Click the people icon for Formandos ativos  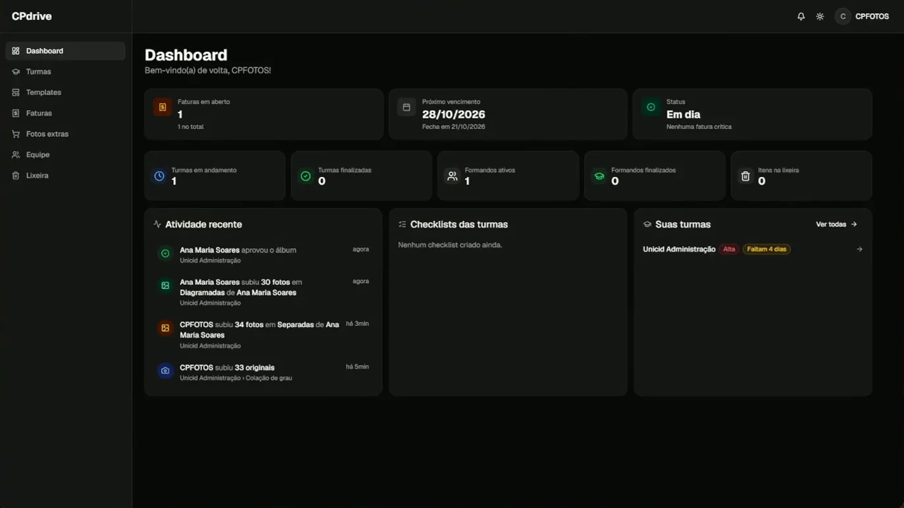click(453, 176)
